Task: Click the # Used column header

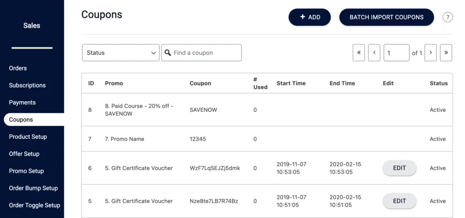Action: [x=260, y=83]
